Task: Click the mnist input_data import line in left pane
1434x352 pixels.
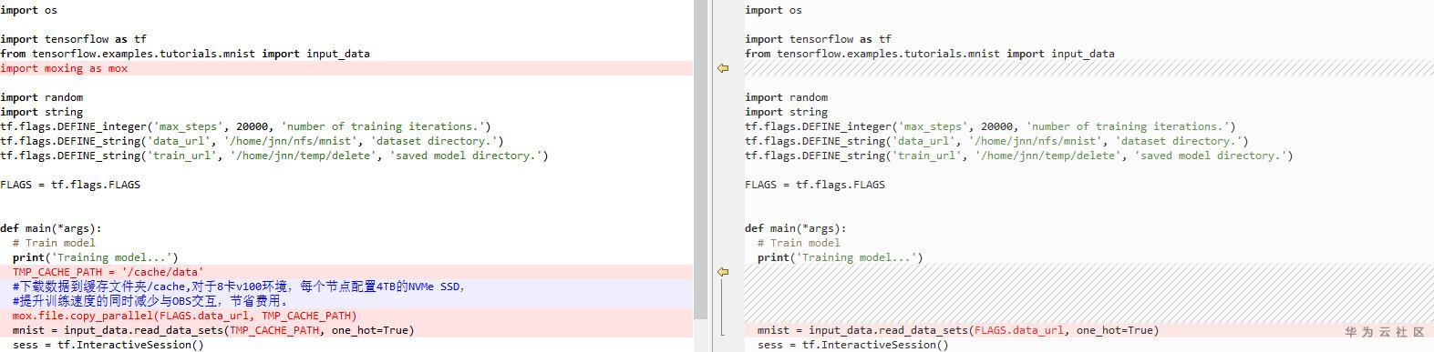Action: tap(185, 54)
